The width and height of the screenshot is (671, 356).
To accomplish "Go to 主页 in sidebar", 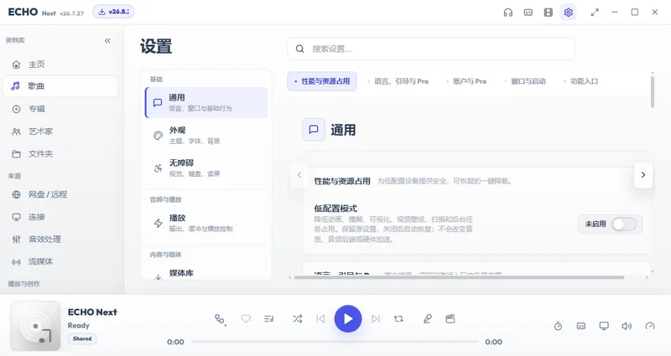I will point(60,64).
